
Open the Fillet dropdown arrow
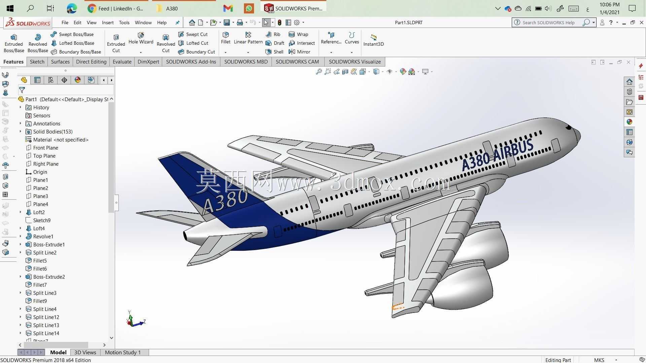click(225, 52)
